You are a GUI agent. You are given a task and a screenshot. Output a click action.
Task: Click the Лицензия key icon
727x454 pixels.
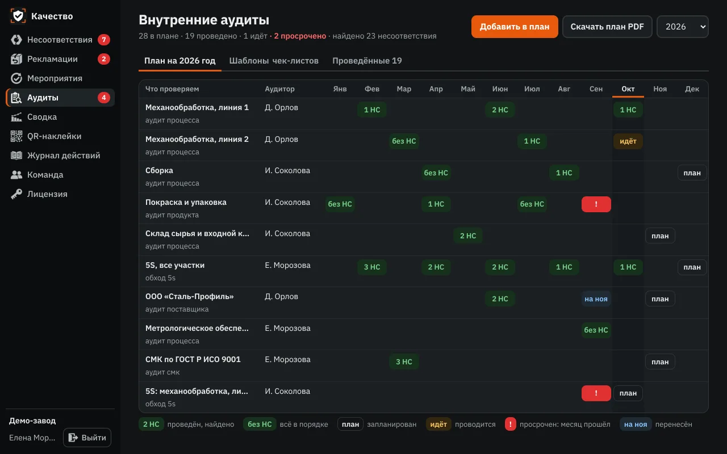pos(16,194)
